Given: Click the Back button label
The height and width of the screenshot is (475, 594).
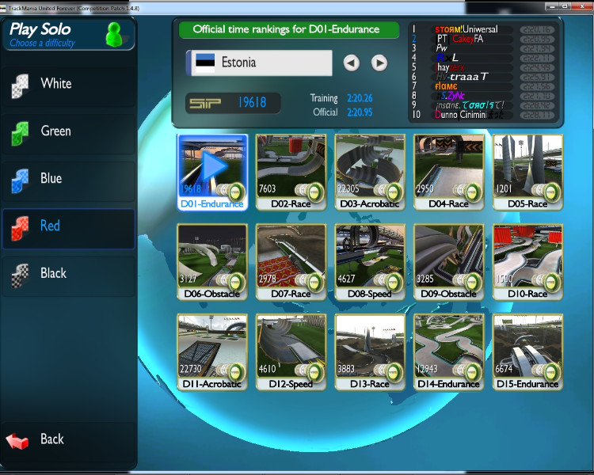Looking at the screenshot, I should point(52,439).
